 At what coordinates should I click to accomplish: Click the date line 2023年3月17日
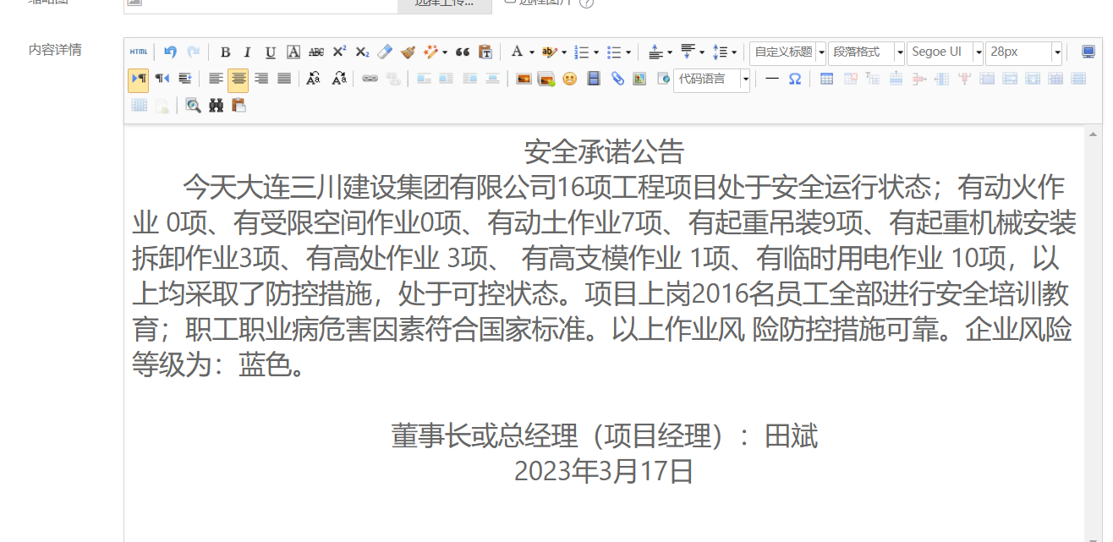point(604,471)
